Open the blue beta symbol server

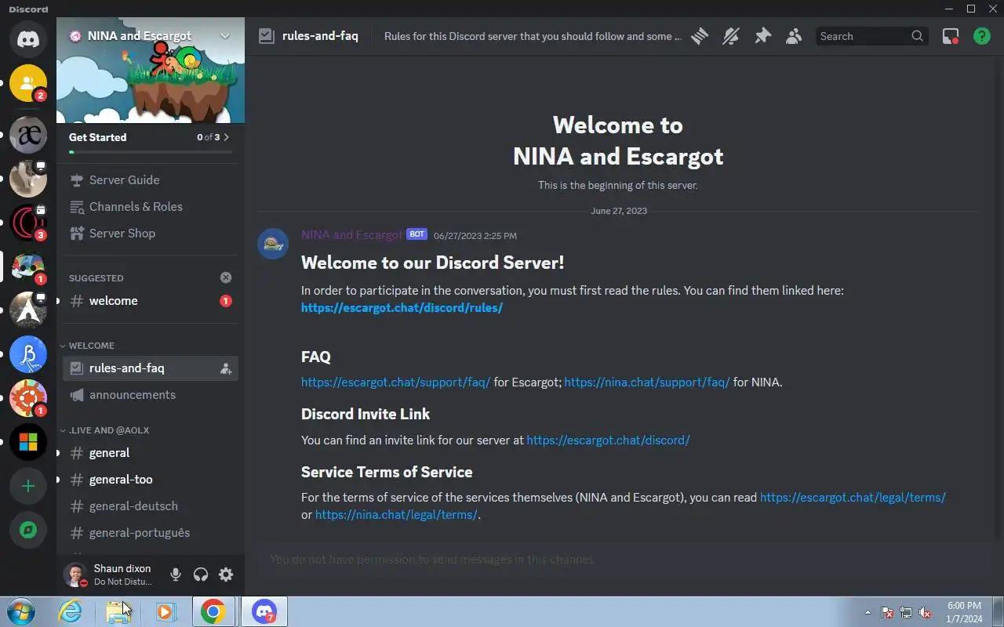[x=28, y=355]
